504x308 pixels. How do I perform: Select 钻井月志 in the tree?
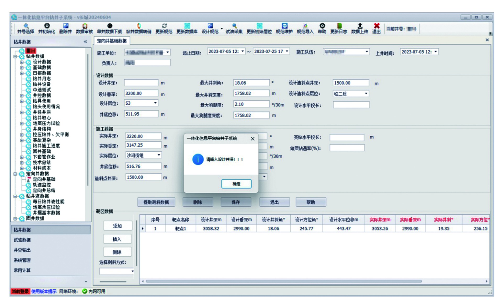[42, 79]
